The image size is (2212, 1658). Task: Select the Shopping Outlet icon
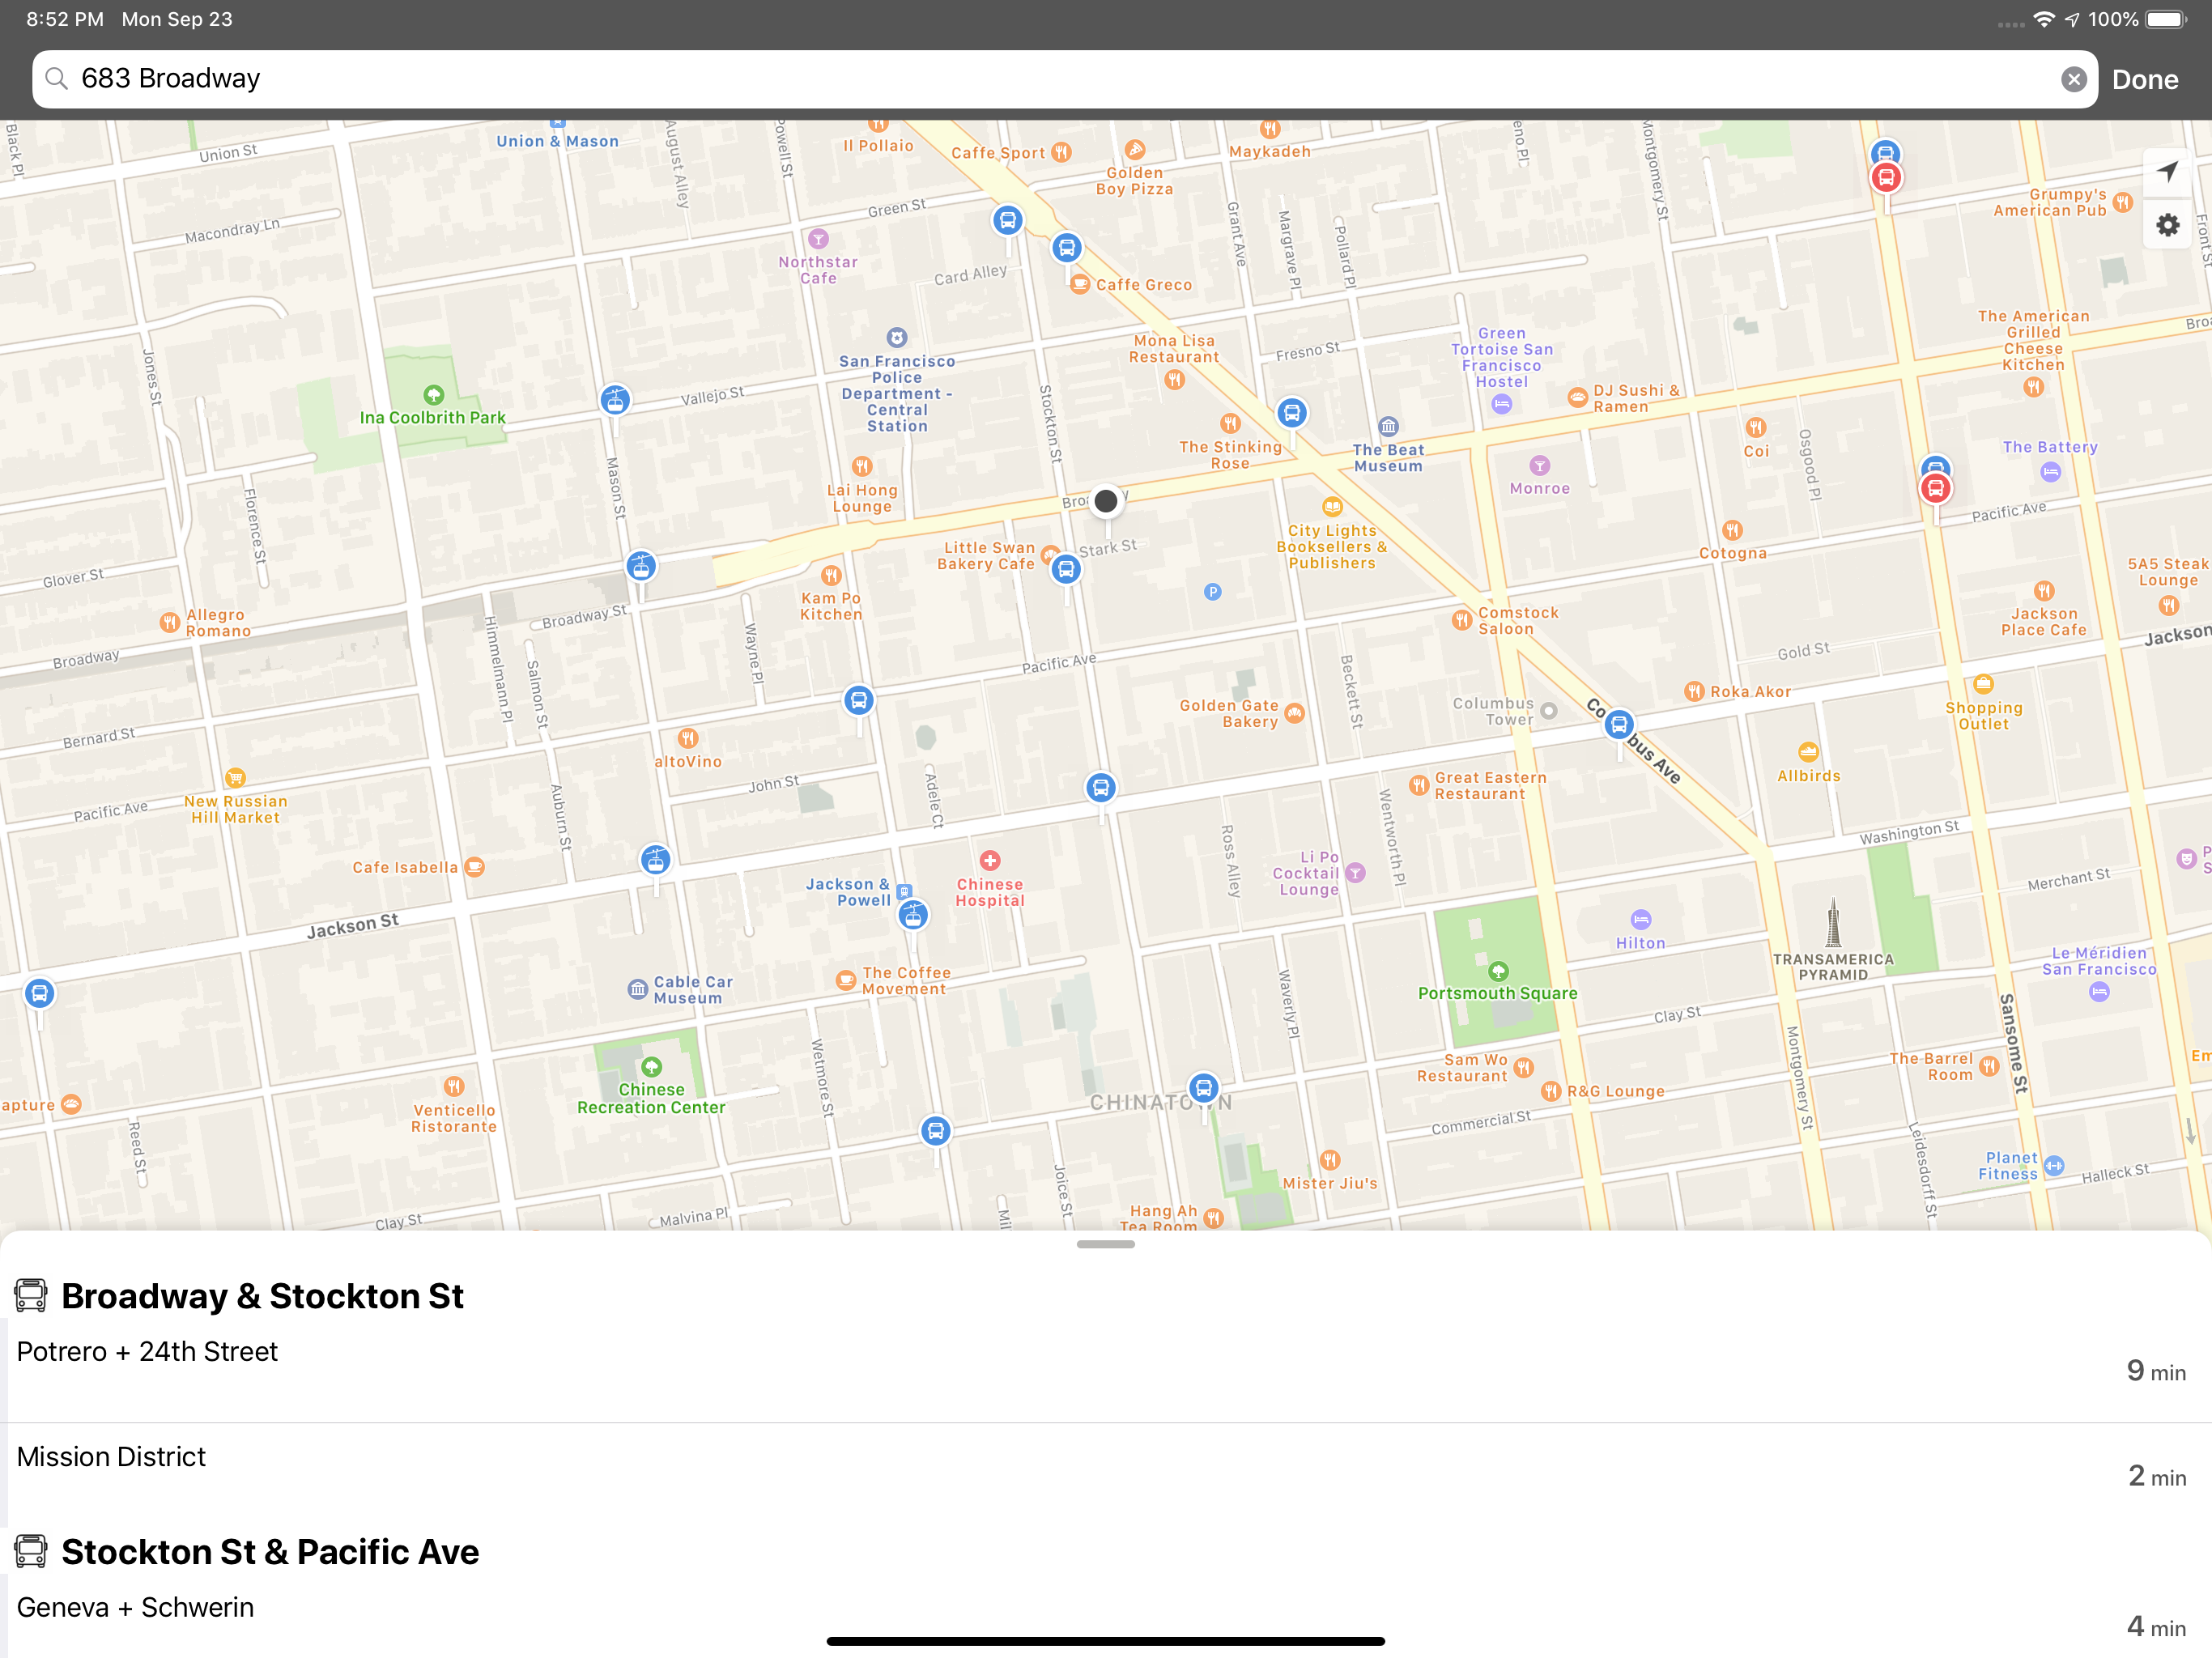[1984, 685]
